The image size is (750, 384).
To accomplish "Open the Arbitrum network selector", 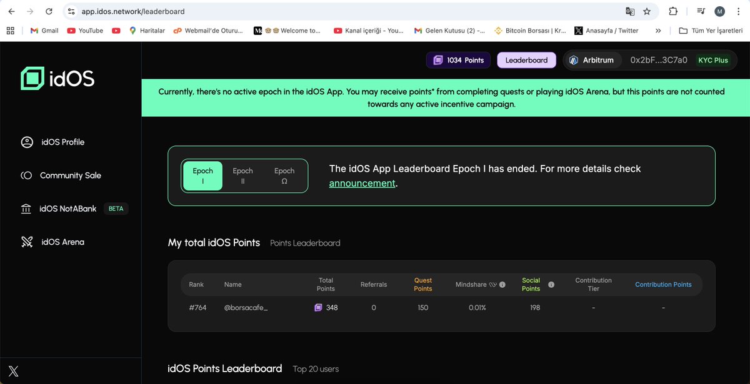I will pos(592,60).
